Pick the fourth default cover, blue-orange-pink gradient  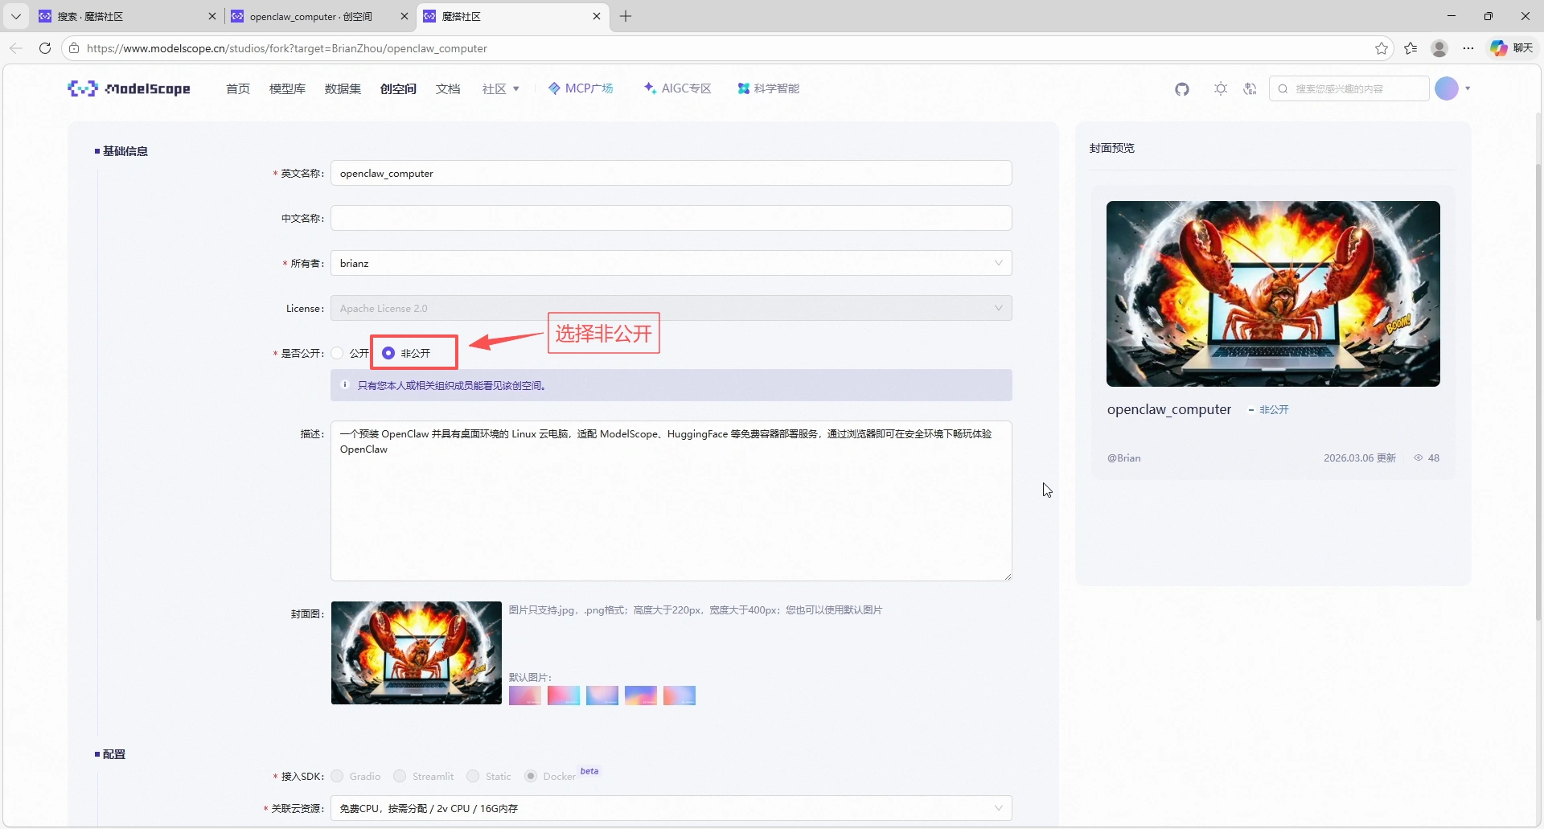coord(641,696)
